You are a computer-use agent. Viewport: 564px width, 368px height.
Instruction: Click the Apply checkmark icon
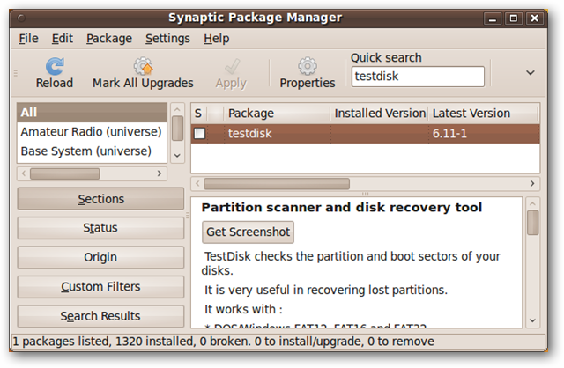click(x=232, y=67)
